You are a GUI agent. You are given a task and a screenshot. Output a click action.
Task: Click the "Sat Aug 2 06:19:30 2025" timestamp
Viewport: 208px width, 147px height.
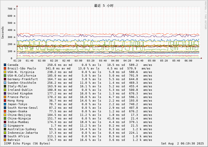point(182,143)
